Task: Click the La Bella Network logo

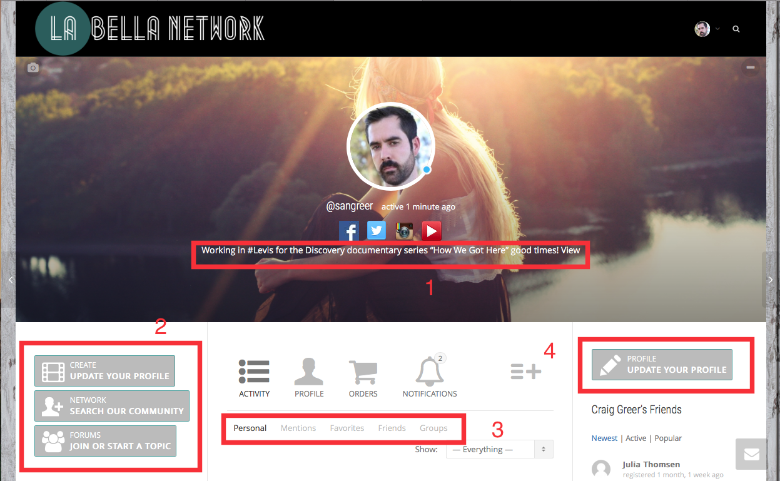Action: [x=149, y=29]
